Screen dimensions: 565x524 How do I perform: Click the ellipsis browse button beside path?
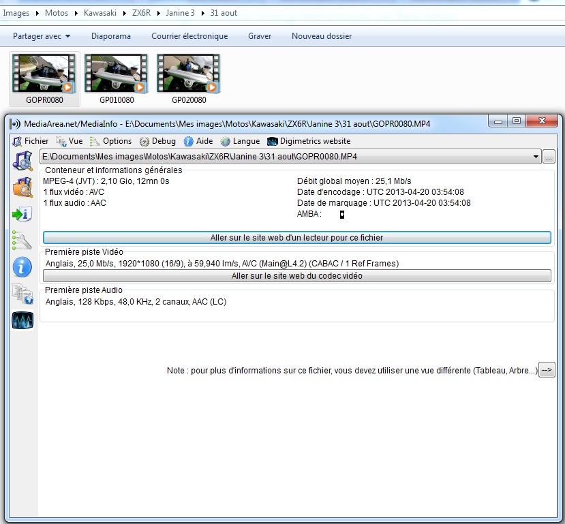tap(549, 157)
